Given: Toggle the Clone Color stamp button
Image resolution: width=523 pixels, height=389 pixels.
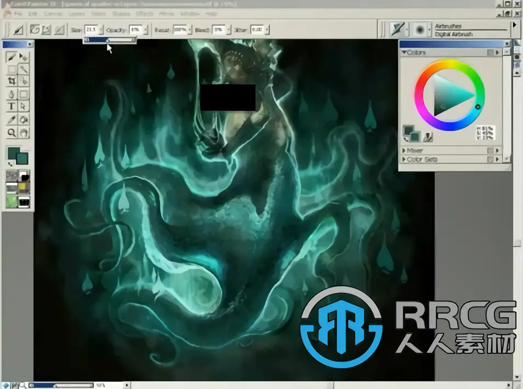Looking at the screenshot, I should tap(428, 136).
